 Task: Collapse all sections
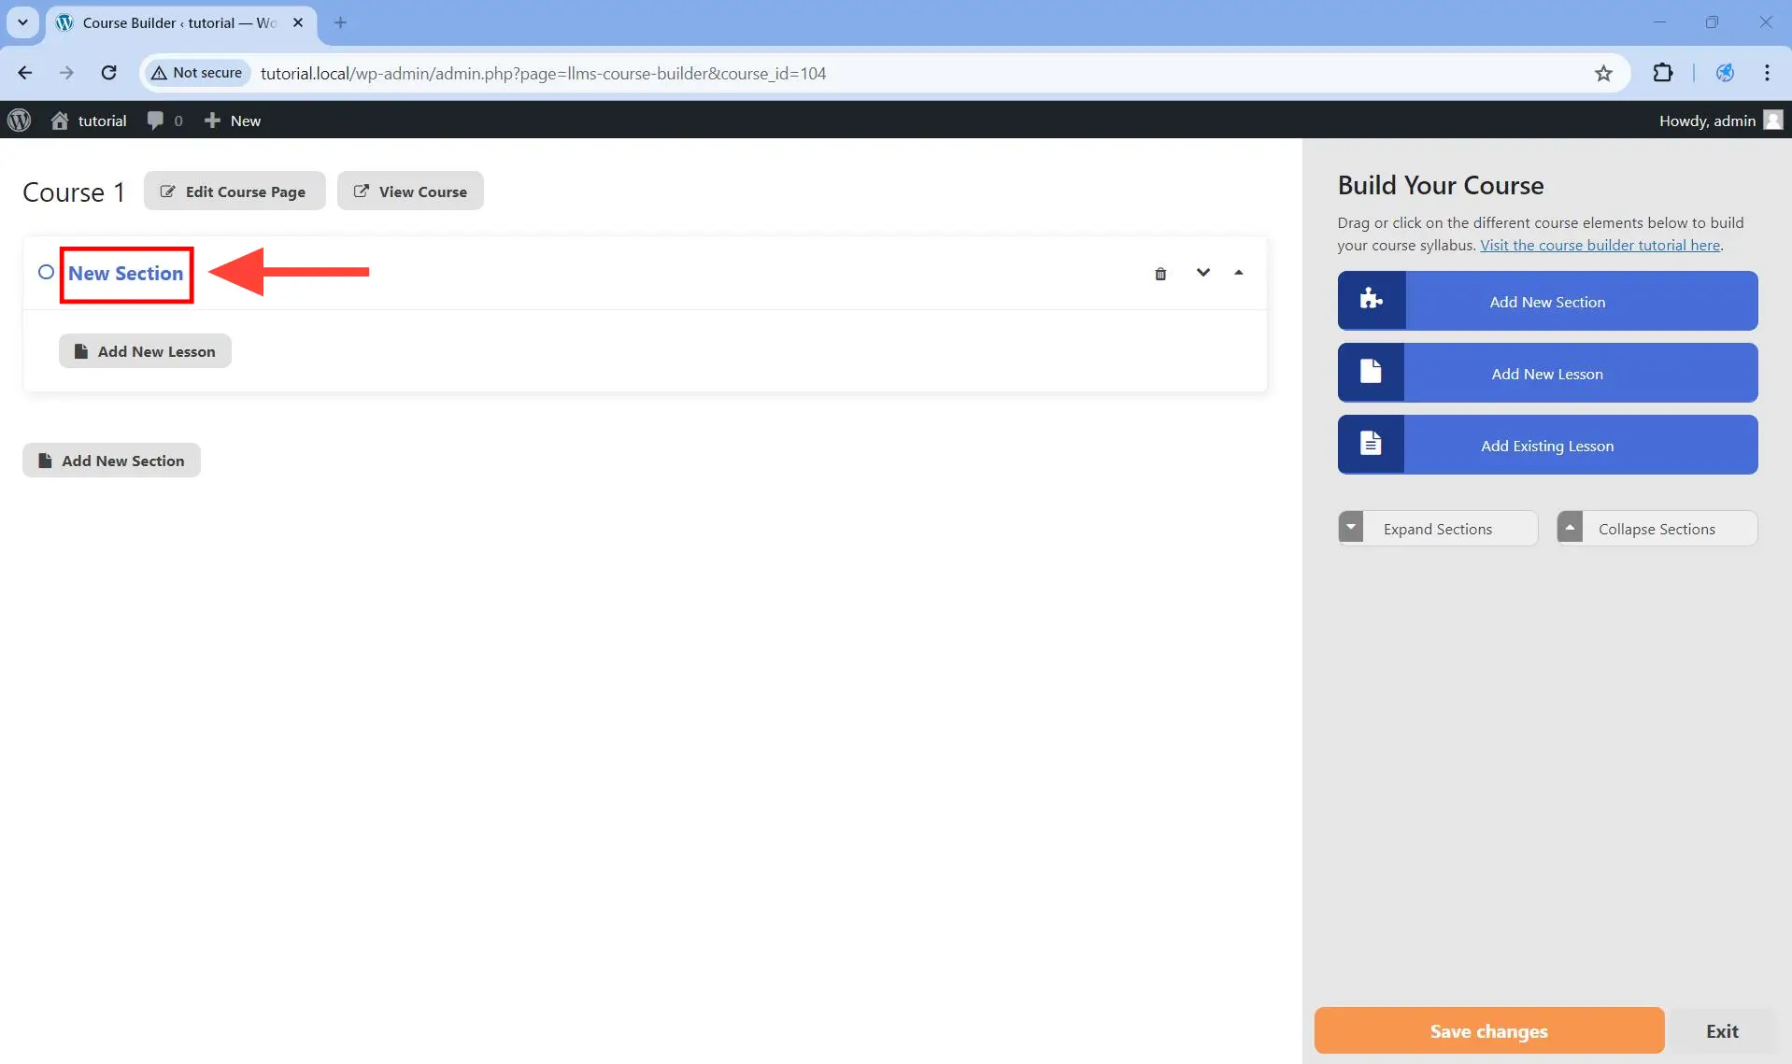point(1657,529)
